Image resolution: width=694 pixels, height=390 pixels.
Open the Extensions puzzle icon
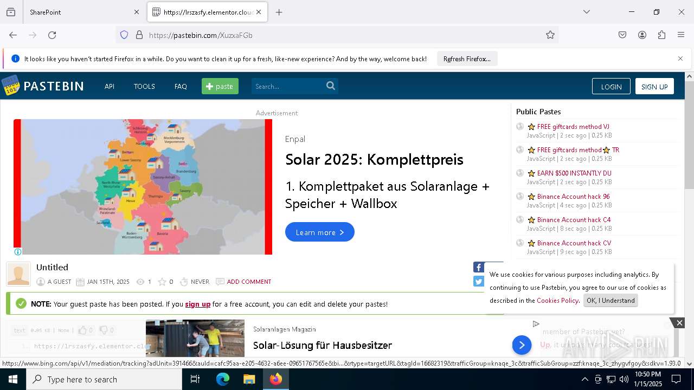(661, 35)
